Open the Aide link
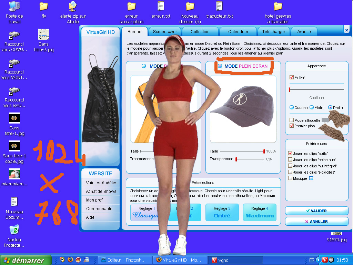This screenshot has width=353, height=265. pos(90,217)
